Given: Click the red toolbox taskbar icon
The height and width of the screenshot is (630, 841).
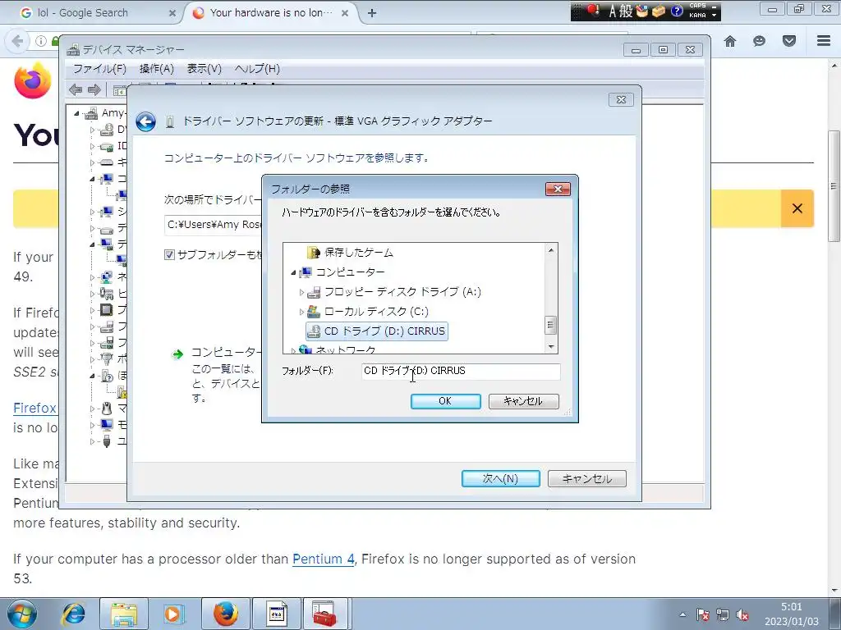Looking at the screenshot, I should click(324, 614).
